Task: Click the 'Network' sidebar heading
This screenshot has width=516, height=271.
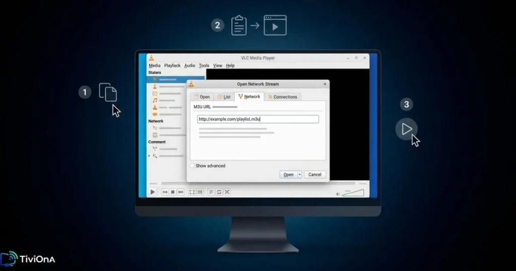Action: 156,121
